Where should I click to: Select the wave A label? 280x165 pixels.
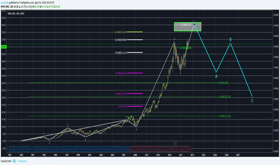[216, 76]
